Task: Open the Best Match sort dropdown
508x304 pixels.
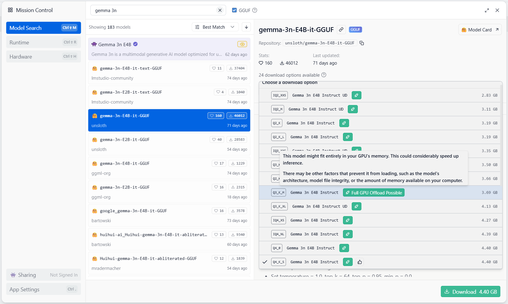Action: pyautogui.click(x=215, y=27)
